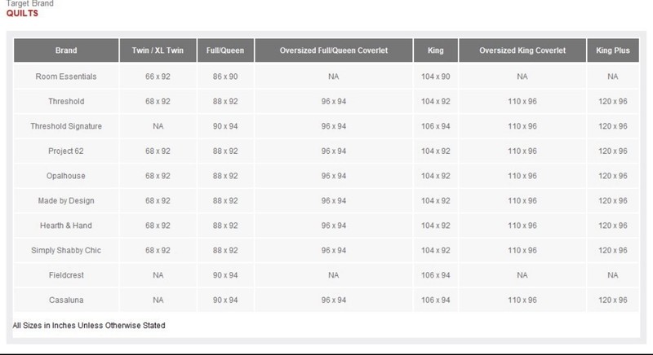Viewport: 653px width, 355px height.
Task: Click the Hearth & Hand brand cell
Action: pos(66,226)
